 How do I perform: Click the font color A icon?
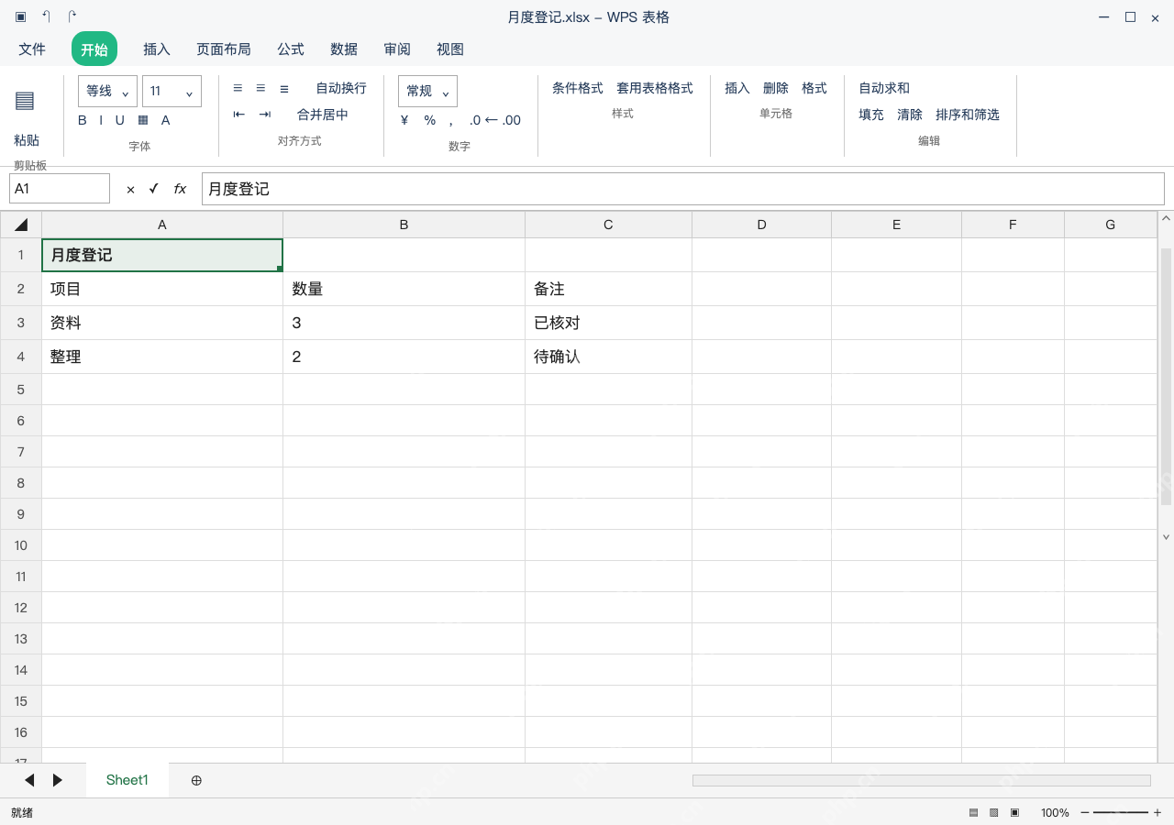coord(166,120)
